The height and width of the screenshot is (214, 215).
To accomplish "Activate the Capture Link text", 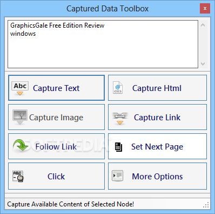I will tap(157, 118).
